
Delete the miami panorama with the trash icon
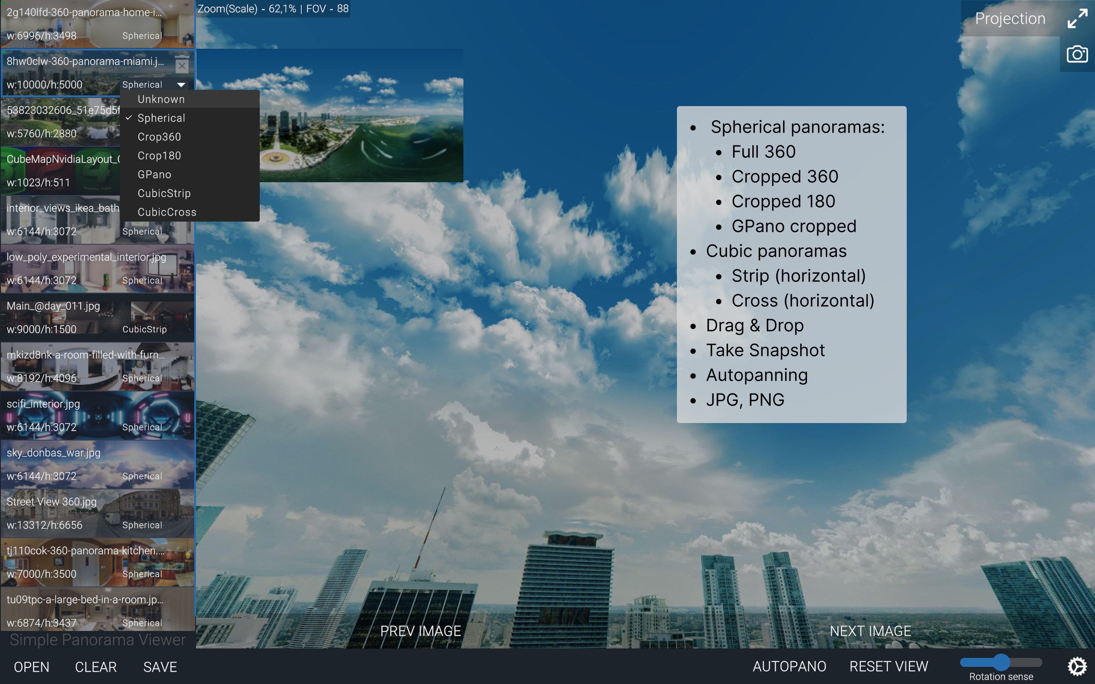(182, 65)
